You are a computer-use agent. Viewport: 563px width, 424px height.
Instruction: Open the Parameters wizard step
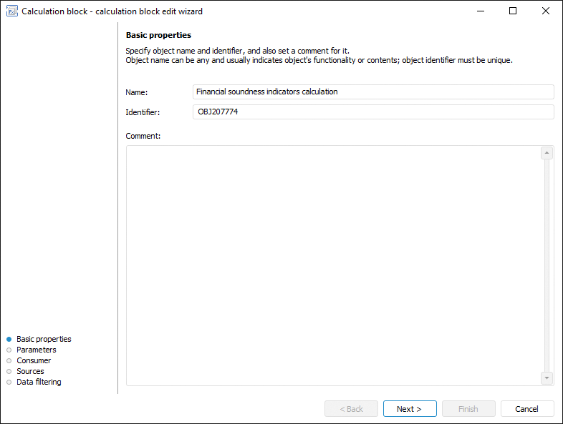click(36, 350)
